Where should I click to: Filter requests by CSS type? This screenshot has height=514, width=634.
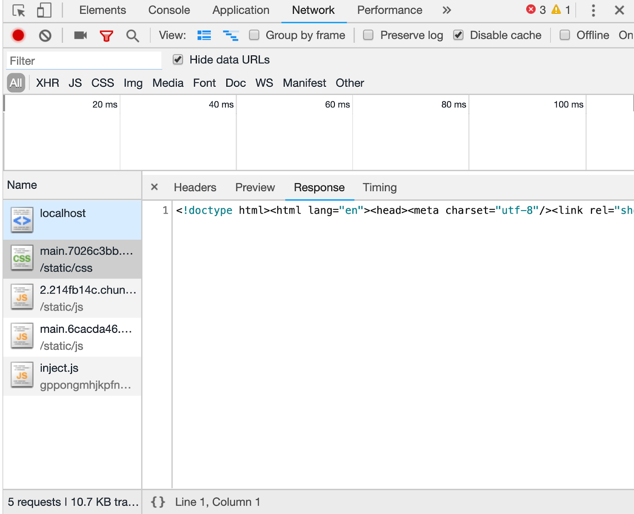pyautogui.click(x=103, y=83)
